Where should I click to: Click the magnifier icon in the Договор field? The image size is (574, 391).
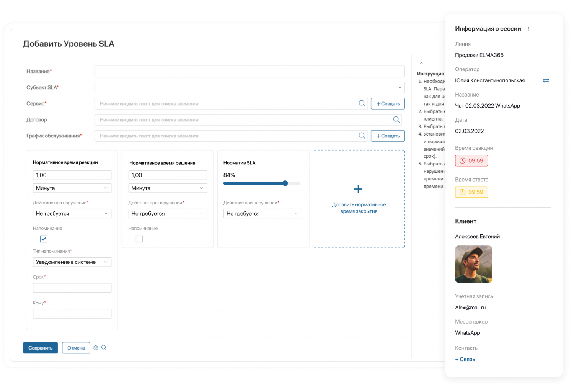[396, 119]
